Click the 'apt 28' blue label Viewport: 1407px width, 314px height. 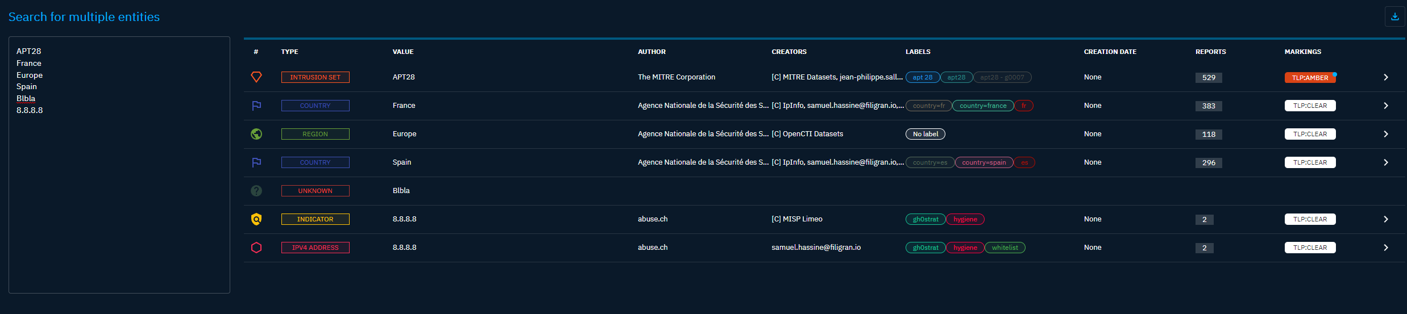coord(922,77)
